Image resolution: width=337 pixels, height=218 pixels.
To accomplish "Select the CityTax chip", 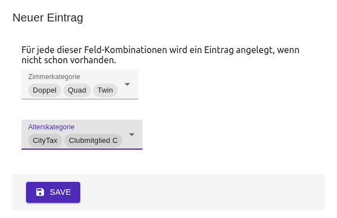I will coord(45,141).
